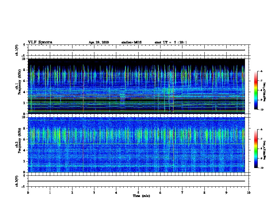Select the "start UT = 5 :20: 1" text
The image size is (280, 216).
pyautogui.click(x=171, y=42)
